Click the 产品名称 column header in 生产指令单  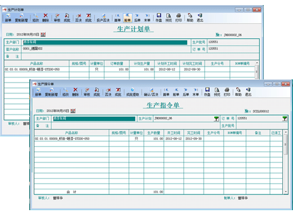click(x=72, y=133)
